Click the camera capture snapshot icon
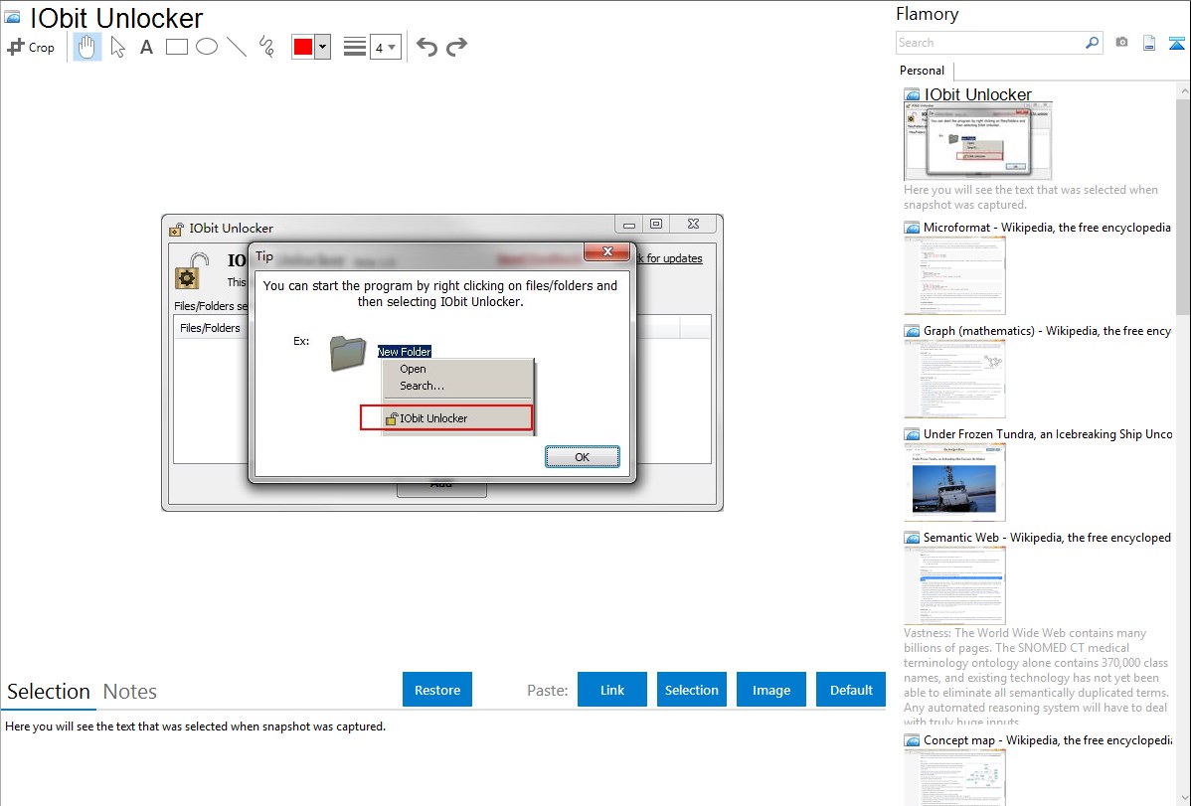1191x806 pixels. point(1121,43)
